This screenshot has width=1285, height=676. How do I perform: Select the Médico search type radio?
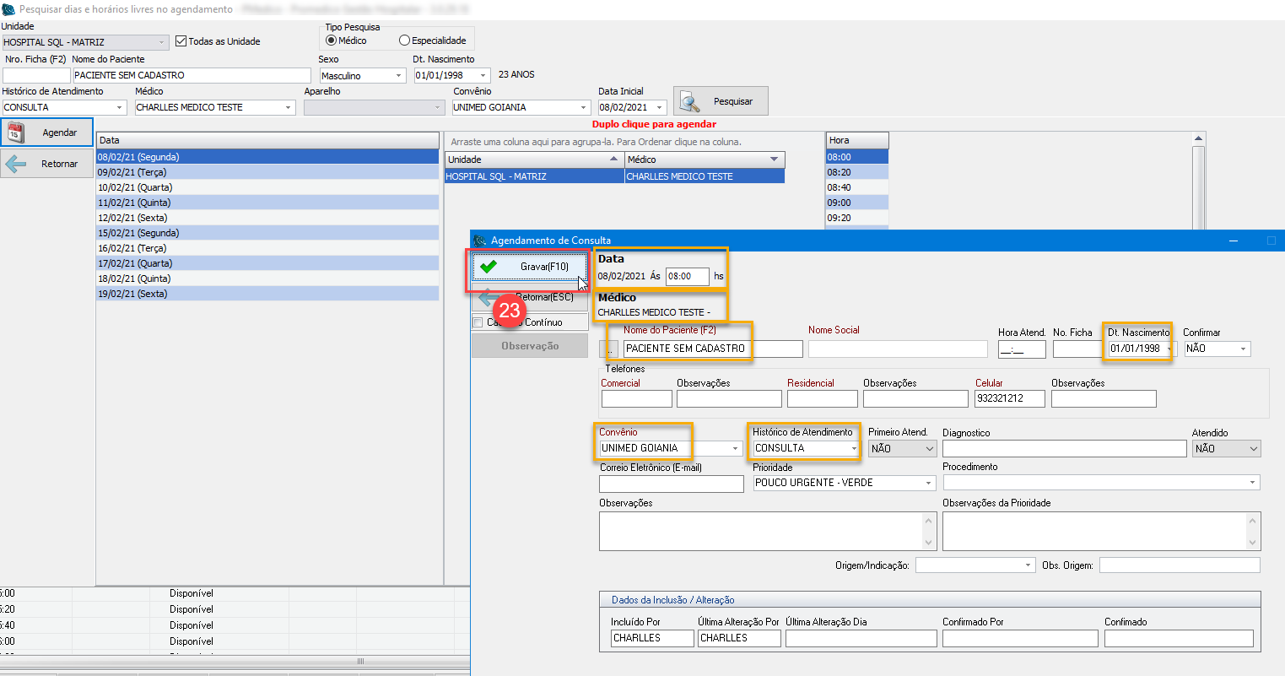click(x=332, y=41)
